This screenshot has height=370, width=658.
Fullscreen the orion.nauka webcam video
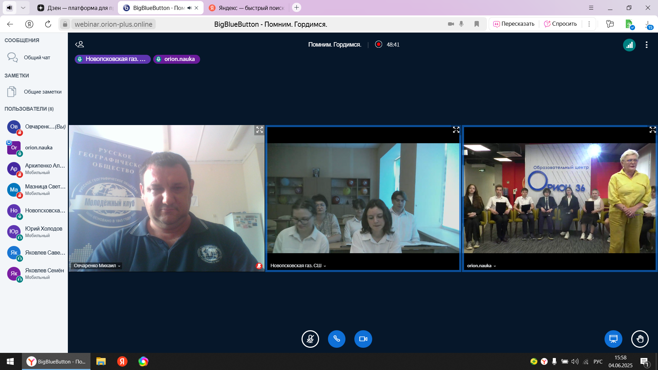click(x=653, y=130)
